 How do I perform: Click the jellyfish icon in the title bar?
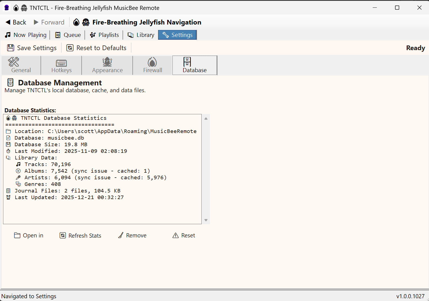[x=6, y=8]
